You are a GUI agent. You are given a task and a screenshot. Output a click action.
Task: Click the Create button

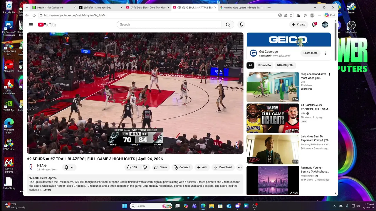(x=298, y=25)
